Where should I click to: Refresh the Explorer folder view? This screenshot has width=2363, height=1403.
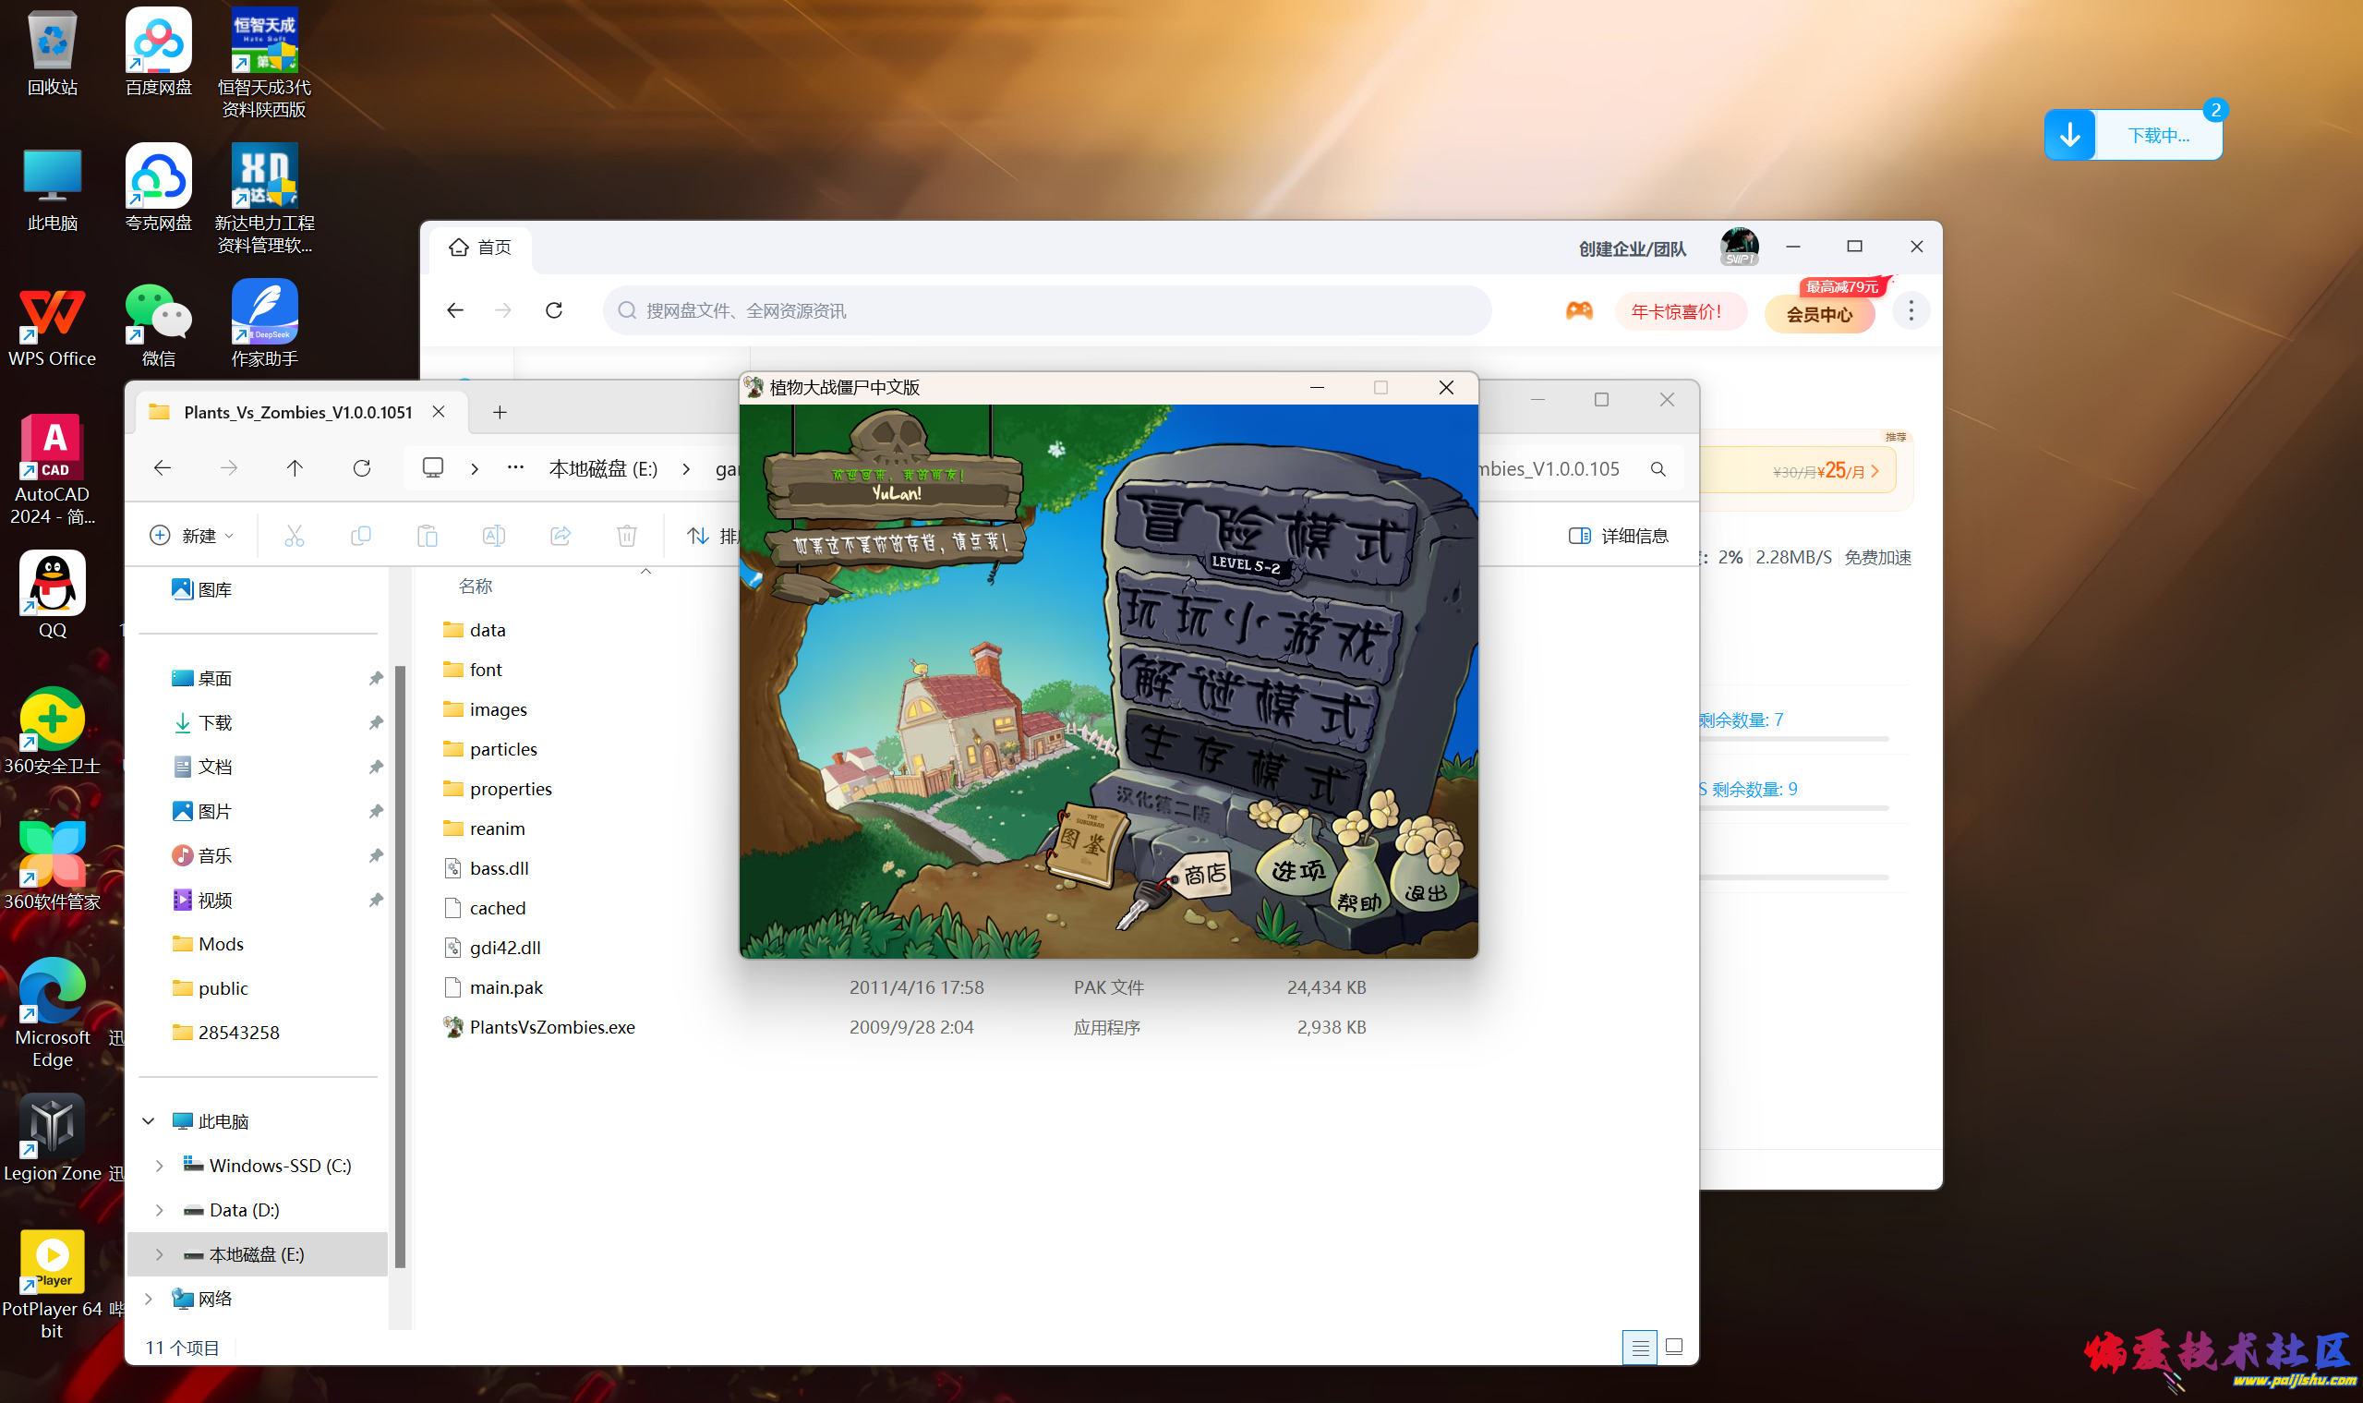pyautogui.click(x=362, y=468)
